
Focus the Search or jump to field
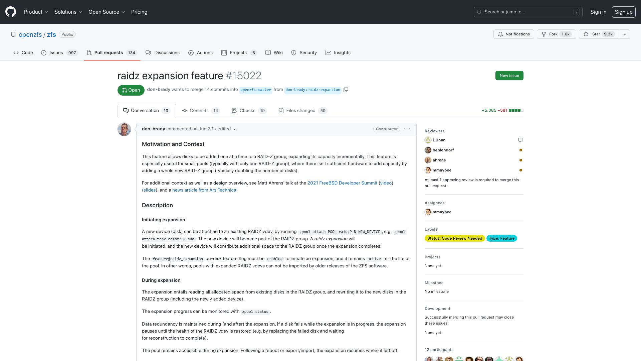coord(528,12)
